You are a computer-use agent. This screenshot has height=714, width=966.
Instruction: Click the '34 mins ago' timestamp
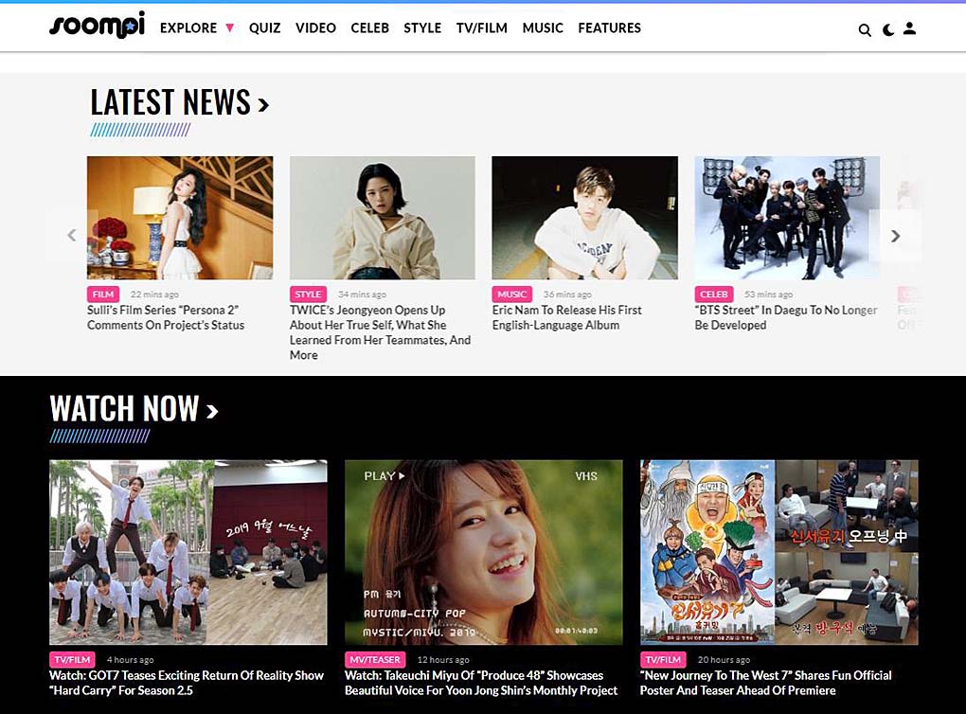tap(362, 295)
